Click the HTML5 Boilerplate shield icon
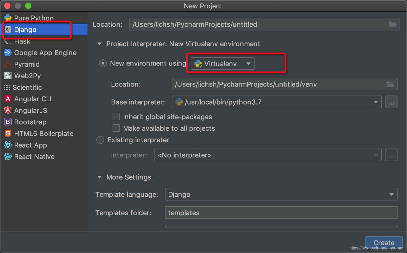 click(x=8, y=133)
